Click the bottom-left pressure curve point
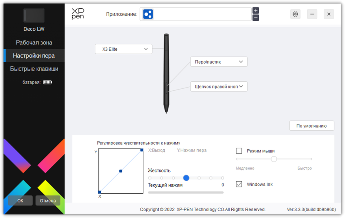345x218 pixels. [100, 192]
